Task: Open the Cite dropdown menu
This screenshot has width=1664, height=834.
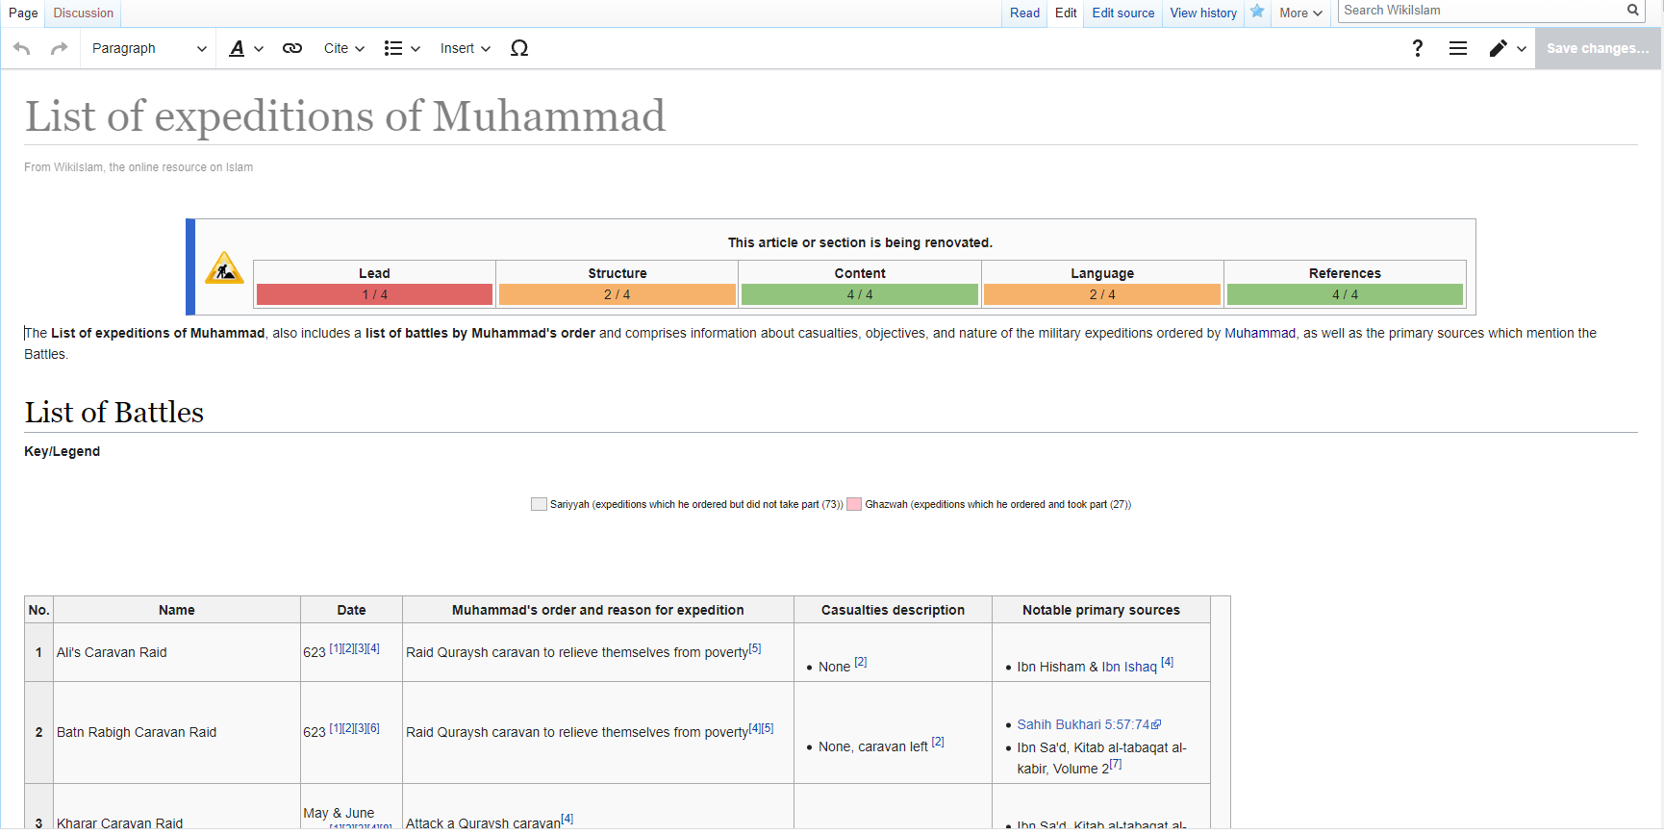Action: point(343,48)
